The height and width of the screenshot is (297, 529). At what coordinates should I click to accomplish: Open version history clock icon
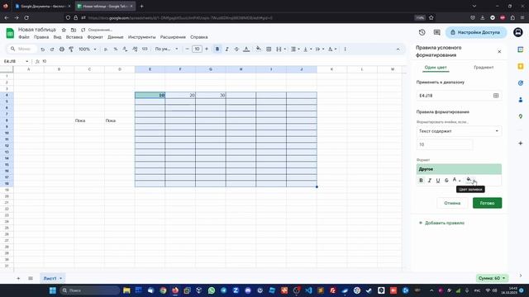[422, 32]
